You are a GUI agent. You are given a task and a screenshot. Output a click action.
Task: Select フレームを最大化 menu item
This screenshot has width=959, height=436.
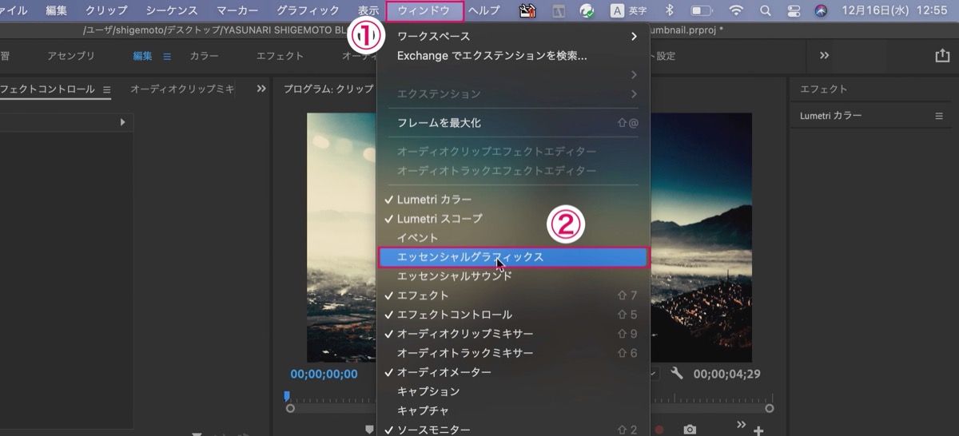pos(513,123)
